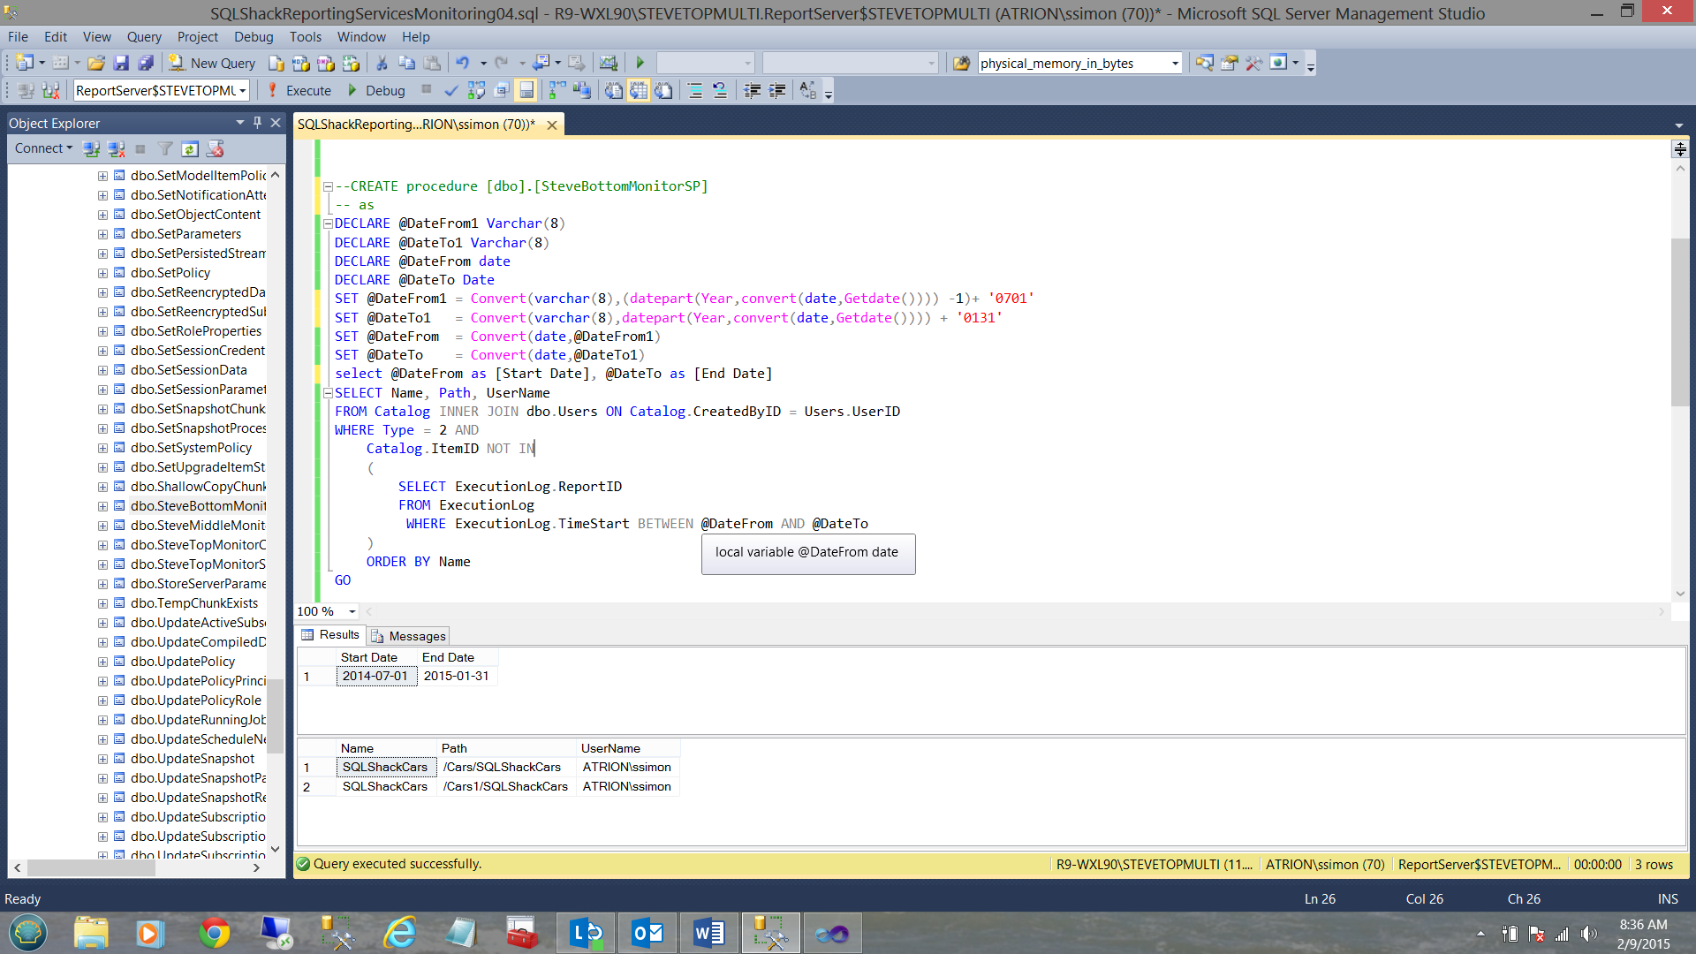Click the Open File folder icon
Image resolution: width=1696 pixels, height=954 pixels.
pos(96,63)
